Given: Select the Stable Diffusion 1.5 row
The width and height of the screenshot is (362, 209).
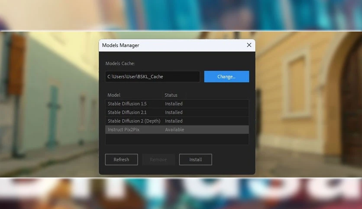Looking at the screenshot, I should tap(177, 104).
